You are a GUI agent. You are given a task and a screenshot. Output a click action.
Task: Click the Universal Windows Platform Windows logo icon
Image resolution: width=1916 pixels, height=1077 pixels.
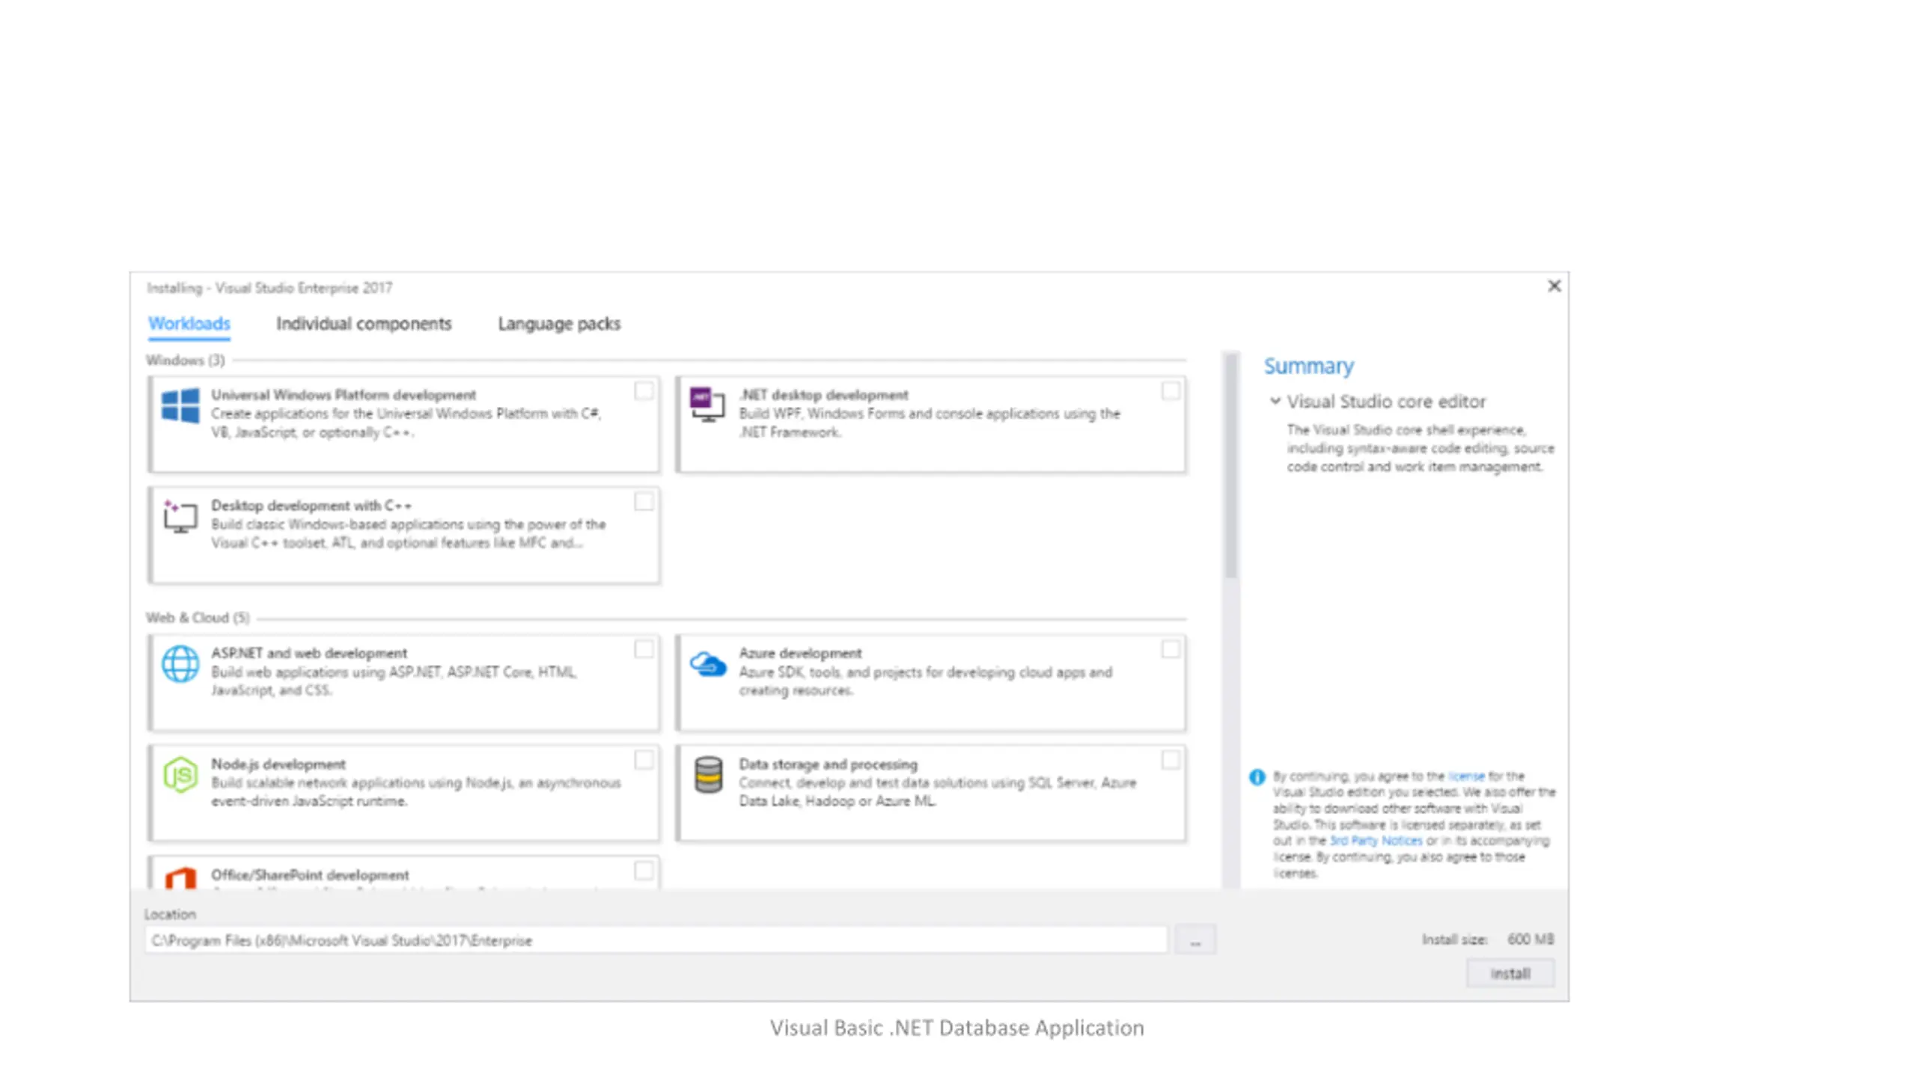180,405
